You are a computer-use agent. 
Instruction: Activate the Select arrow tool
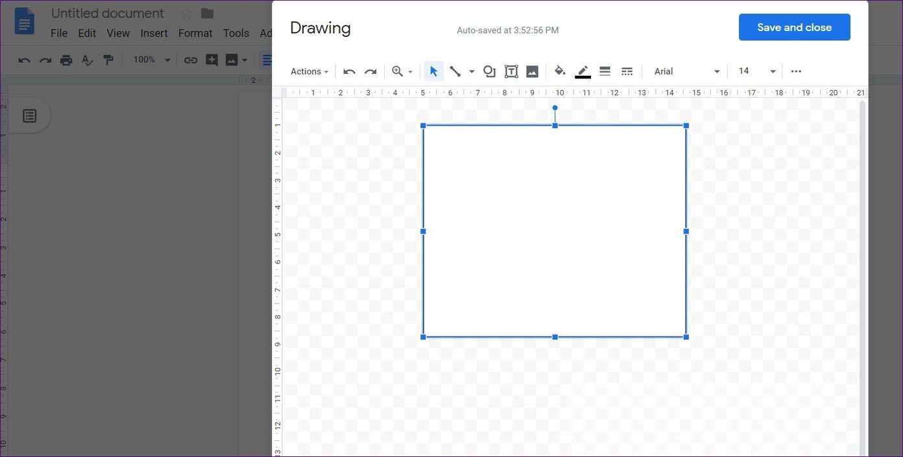coord(434,71)
